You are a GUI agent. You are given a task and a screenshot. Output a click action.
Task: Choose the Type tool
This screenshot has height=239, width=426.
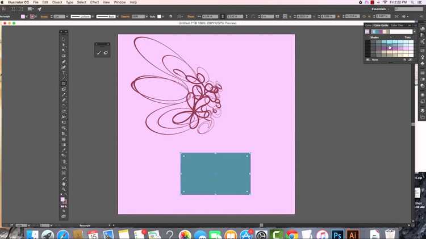(64, 73)
